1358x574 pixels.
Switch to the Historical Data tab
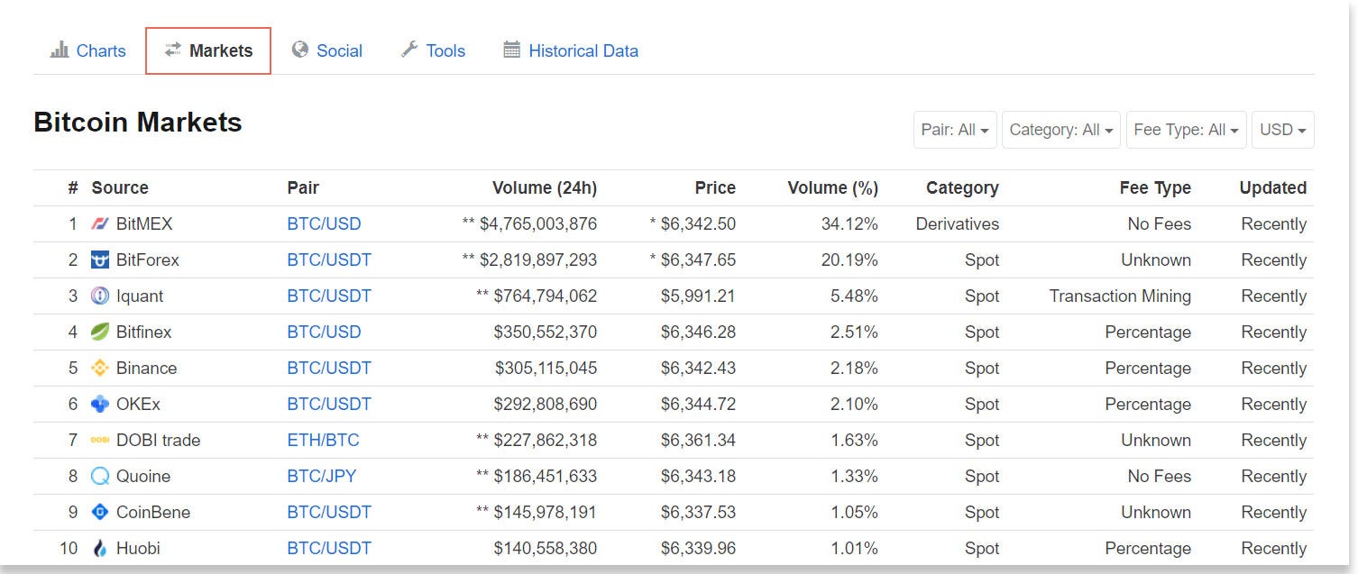click(x=583, y=50)
